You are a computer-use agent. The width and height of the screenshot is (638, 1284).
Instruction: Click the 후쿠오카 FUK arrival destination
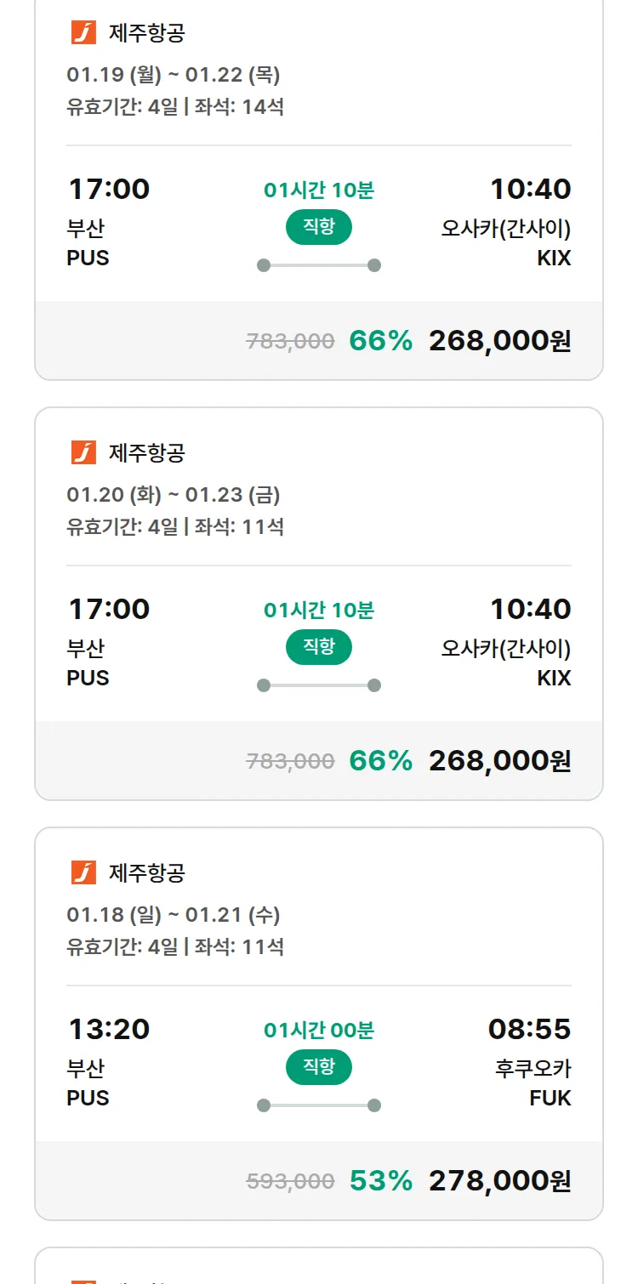coord(533,1082)
